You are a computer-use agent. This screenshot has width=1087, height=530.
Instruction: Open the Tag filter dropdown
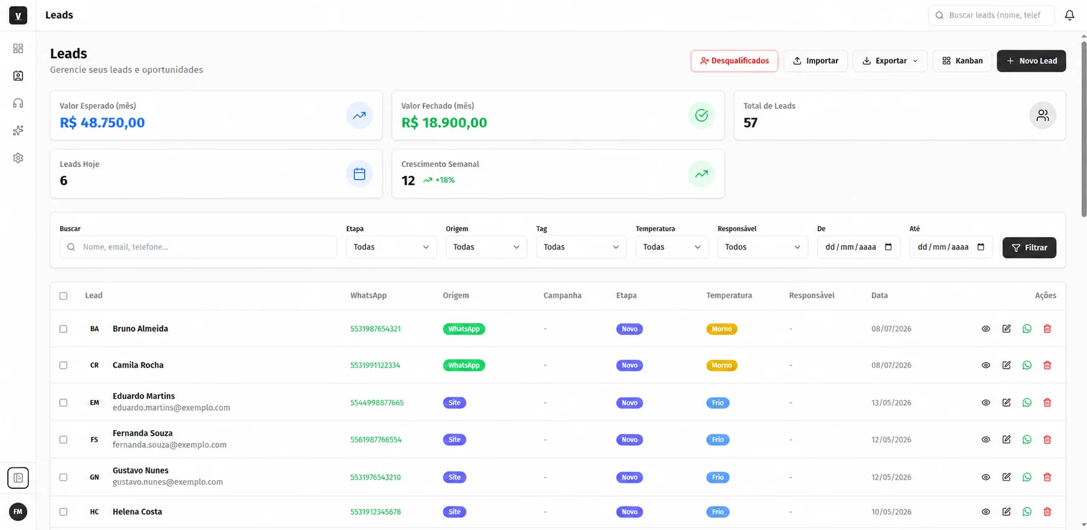(581, 247)
